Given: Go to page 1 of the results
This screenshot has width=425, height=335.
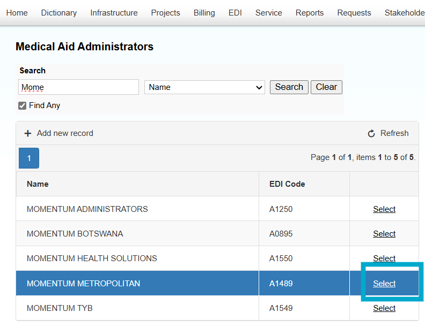Looking at the screenshot, I should (x=29, y=158).
